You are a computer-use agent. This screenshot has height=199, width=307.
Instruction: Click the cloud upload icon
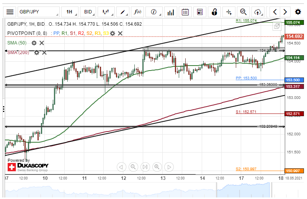tap(258, 12)
